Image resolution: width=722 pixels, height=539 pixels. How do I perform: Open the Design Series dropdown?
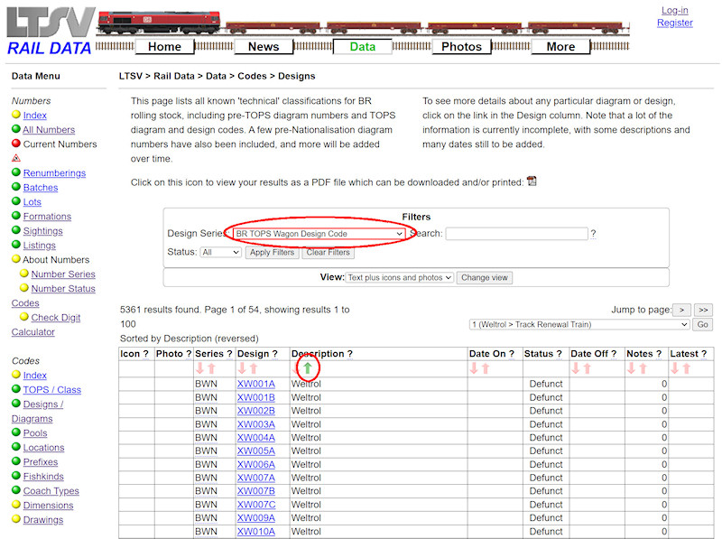(x=316, y=234)
